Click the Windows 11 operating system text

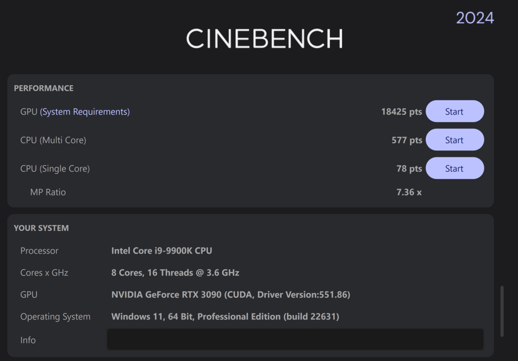[x=225, y=316]
